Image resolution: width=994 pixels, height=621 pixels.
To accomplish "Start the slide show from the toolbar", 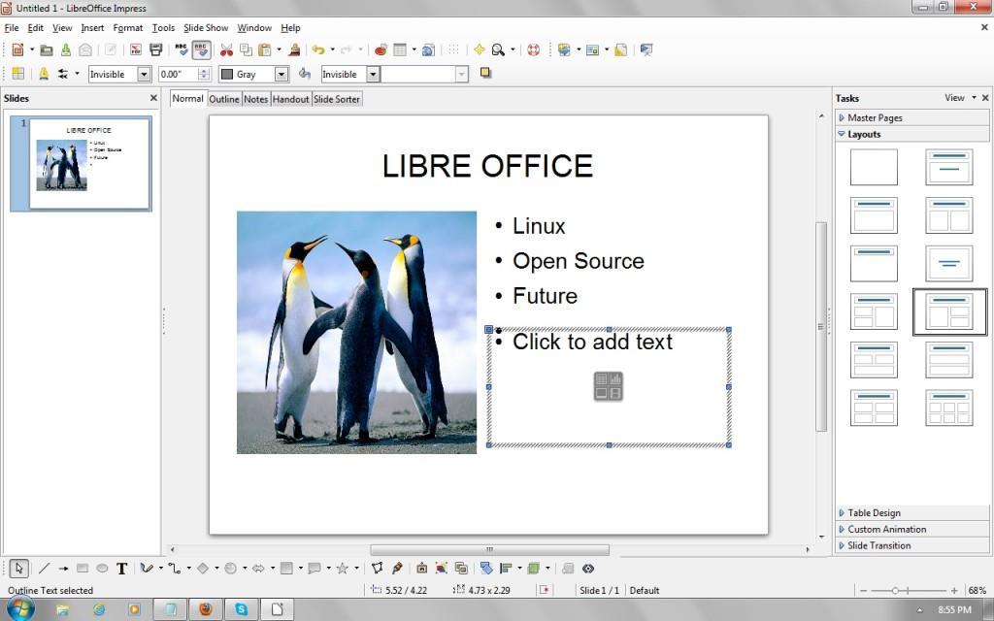I will point(646,50).
